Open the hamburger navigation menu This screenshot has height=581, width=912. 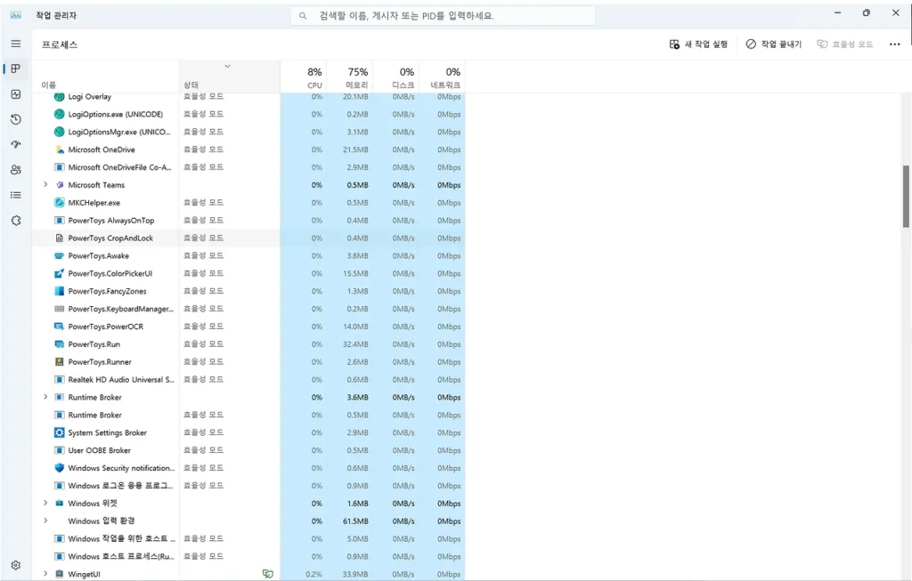tap(16, 44)
